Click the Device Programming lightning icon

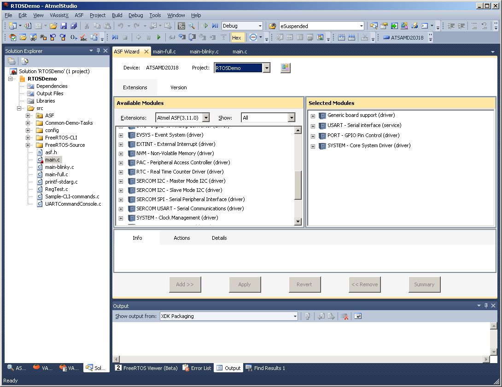[x=414, y=26]
